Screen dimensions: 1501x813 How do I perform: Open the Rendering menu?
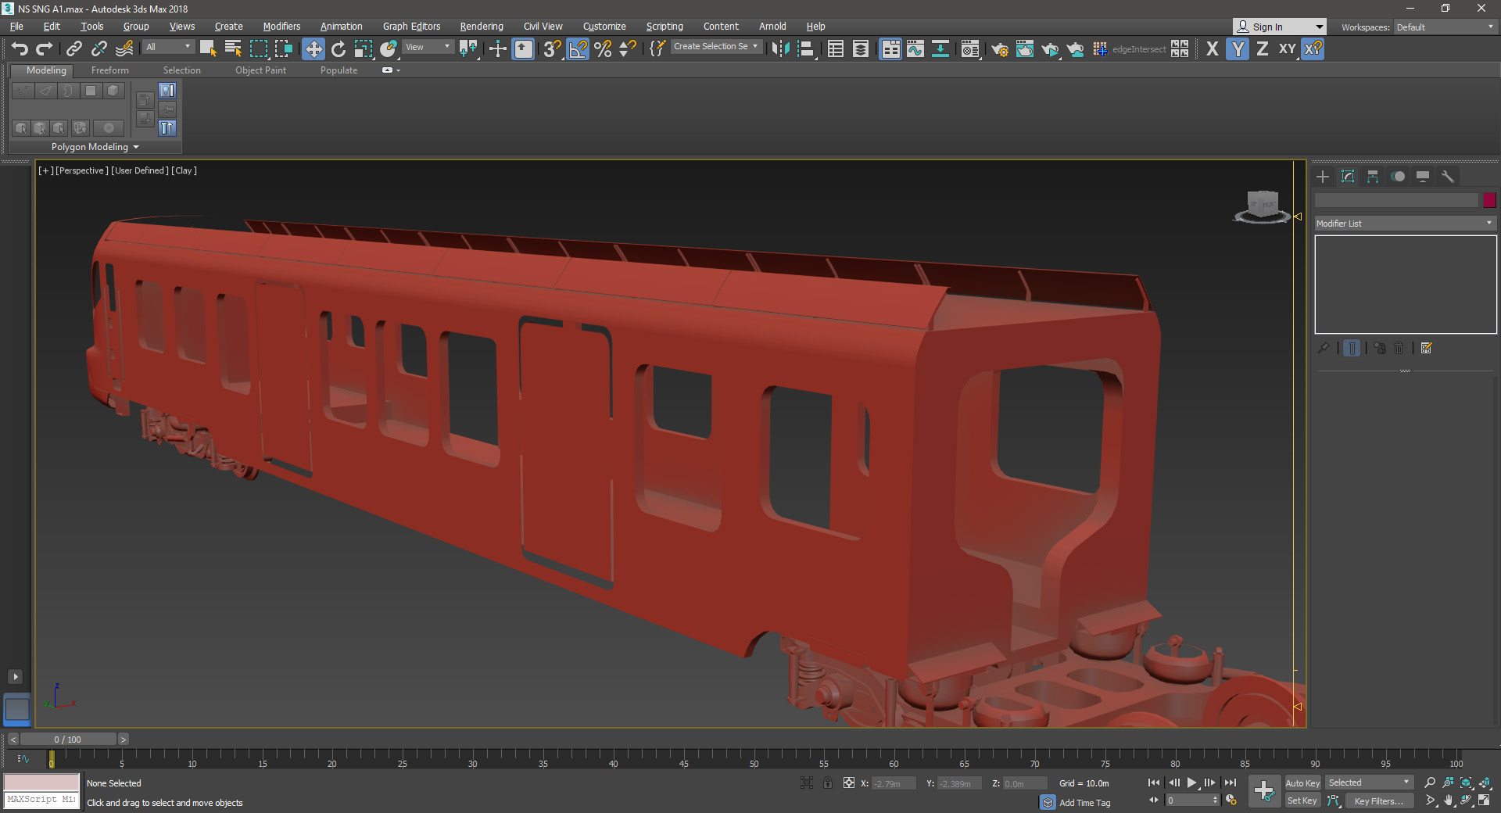[x=481, y=27]
